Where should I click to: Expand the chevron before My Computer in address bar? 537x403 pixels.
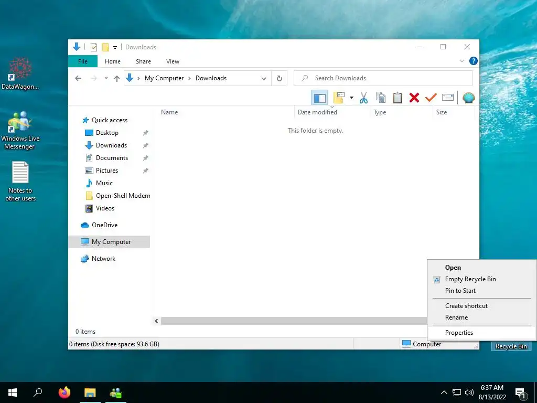pyautogui.click(x=138, y=79)
